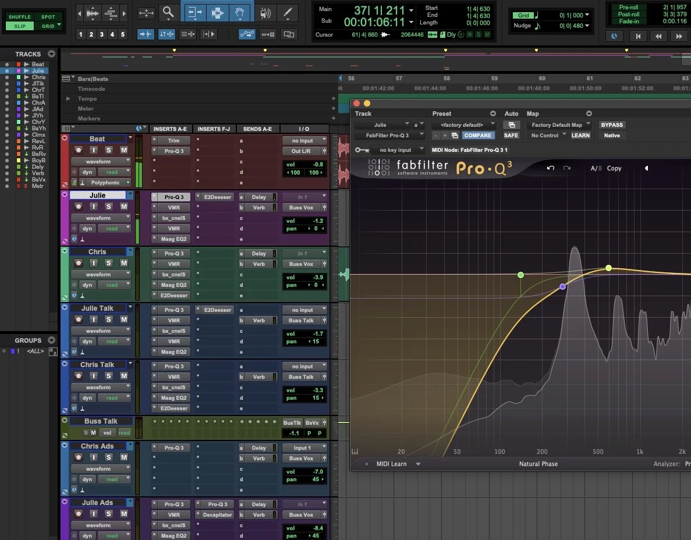Click the COMPARE button

pyautogui.click(x=477, y=135)
